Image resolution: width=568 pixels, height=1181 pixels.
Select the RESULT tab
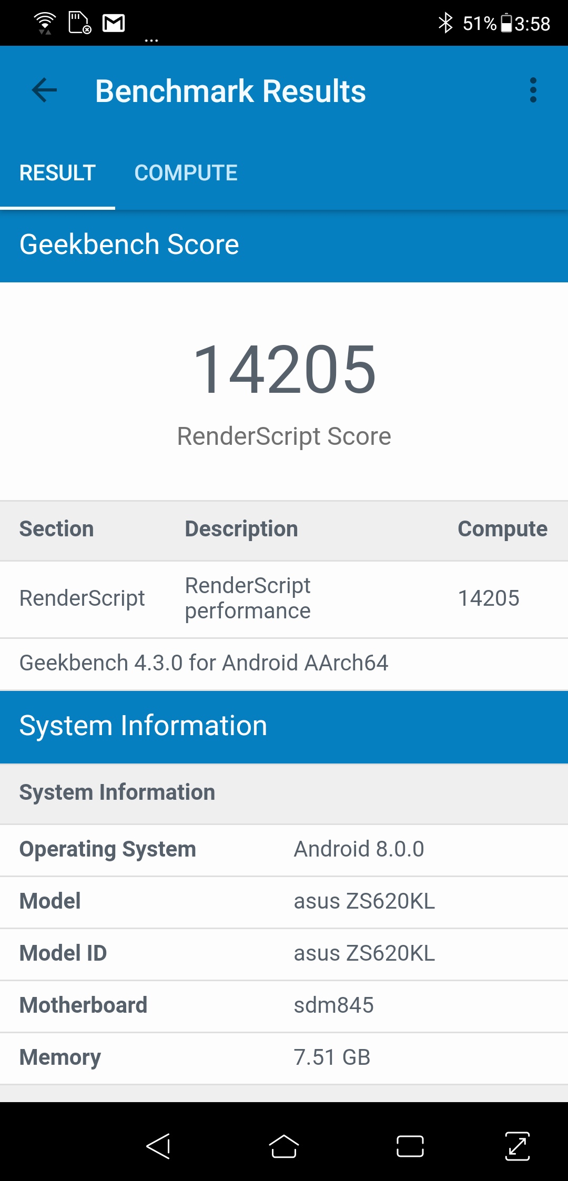pyautogui.click(x=57, y=173)
